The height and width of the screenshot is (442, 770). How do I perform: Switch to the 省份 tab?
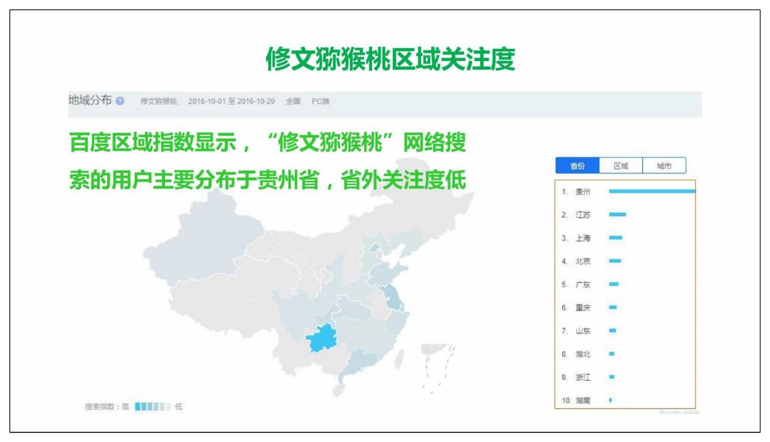577,166
